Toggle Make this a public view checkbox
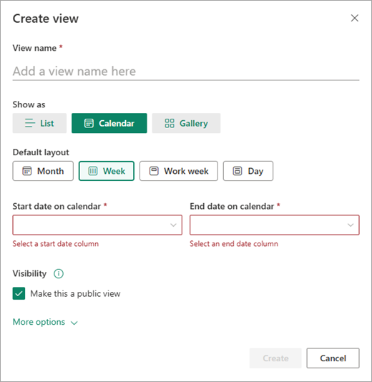The image size is (372, 382). tap(19, 293)
